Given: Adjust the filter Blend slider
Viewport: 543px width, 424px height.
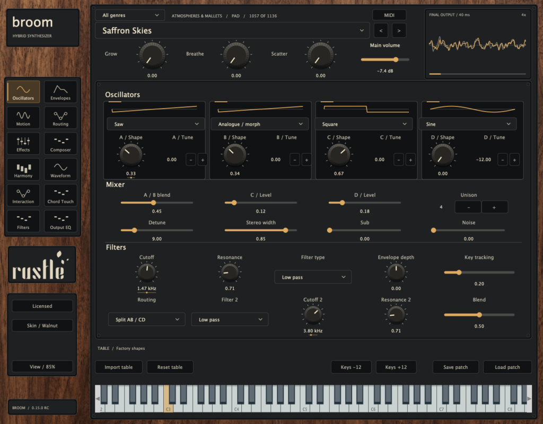Looking at the screenshot, I should pyautogui.click(x=479, y=315).
